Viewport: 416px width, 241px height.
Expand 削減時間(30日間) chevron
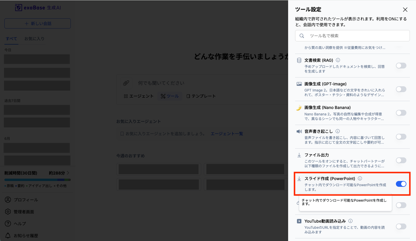tap(68, 173)
